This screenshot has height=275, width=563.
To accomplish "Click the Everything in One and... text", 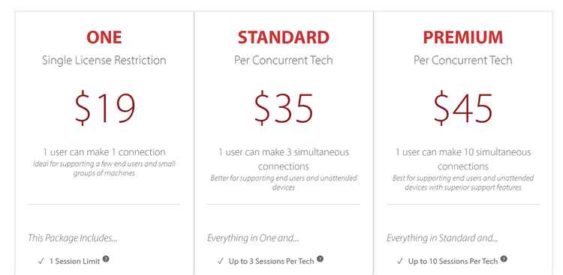I will 253,238.
